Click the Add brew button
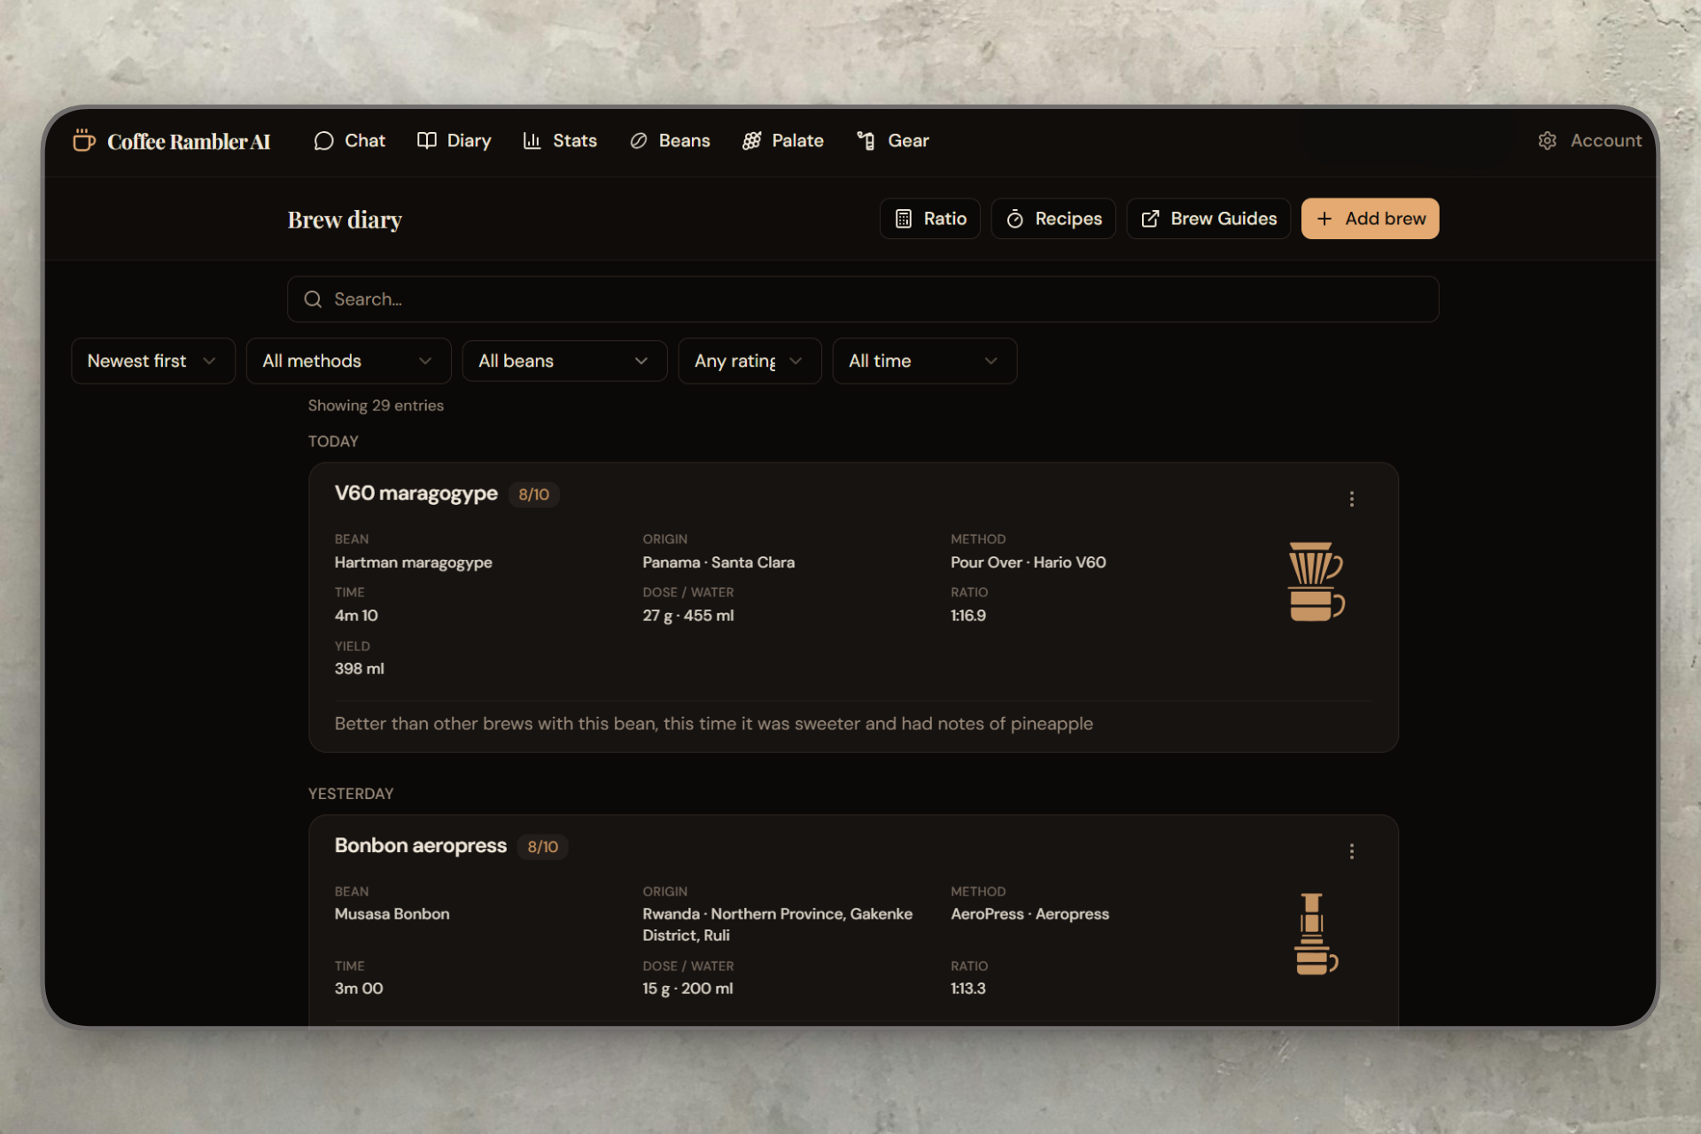The image size is (1701, 1134). point(1370,218)
